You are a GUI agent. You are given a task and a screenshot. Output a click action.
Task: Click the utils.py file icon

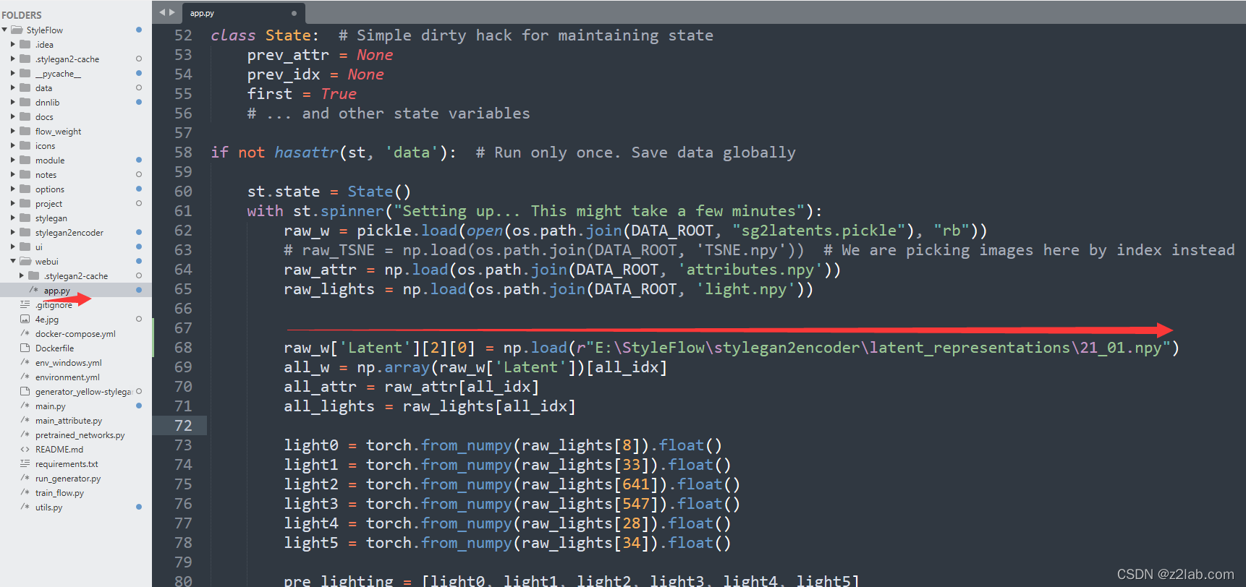pos(25,507)
